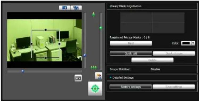Image resolution: width=199 pixels, height=101 pixels.
Task: Click the Quick add button
Action: click(x=131, y=54)
